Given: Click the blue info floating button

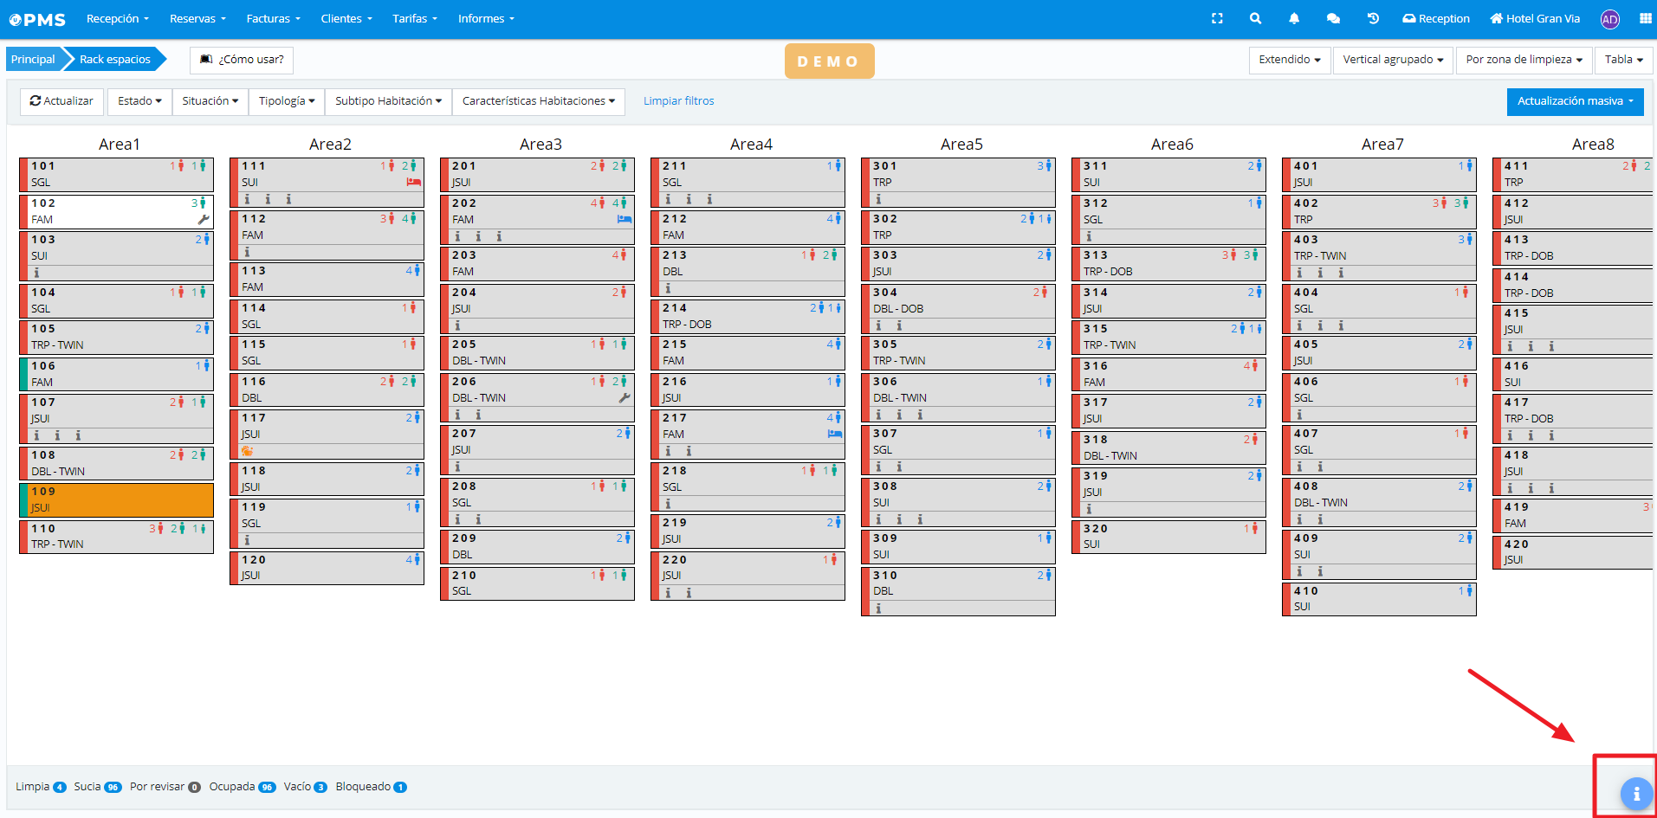Looking at the screenshot, I should tap(1635, 793).
